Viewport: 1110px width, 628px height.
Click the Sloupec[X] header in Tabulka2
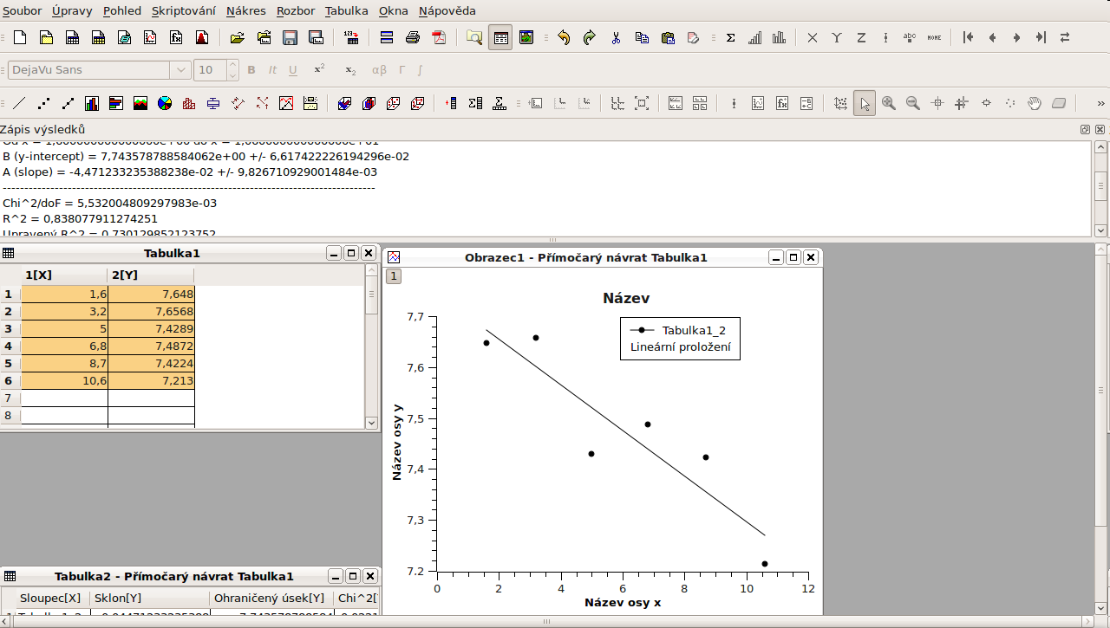click(53, 598)
